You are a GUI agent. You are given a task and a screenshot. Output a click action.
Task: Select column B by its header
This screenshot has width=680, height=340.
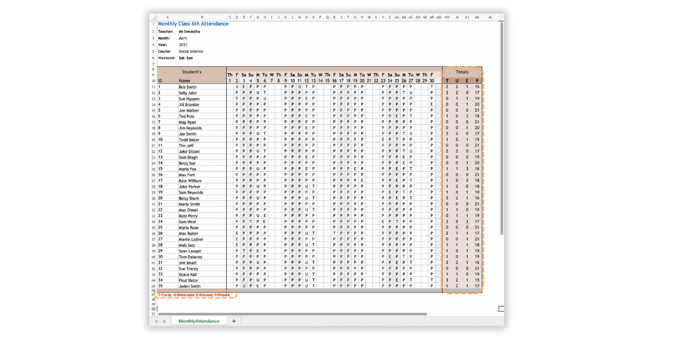point(202,18)
